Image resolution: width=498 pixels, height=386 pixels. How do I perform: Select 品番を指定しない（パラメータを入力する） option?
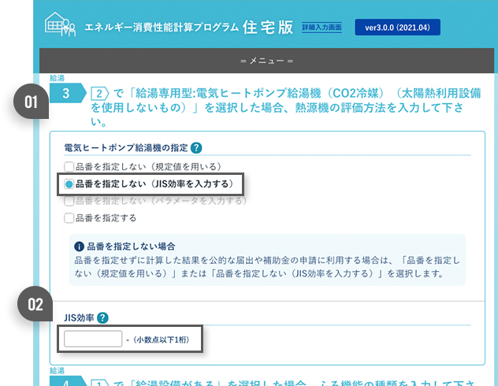click(x=69, y=201)
